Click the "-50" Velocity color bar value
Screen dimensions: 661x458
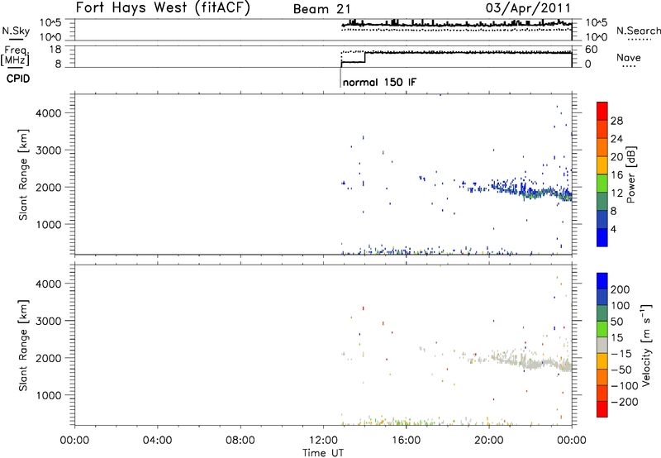[621, 370]
